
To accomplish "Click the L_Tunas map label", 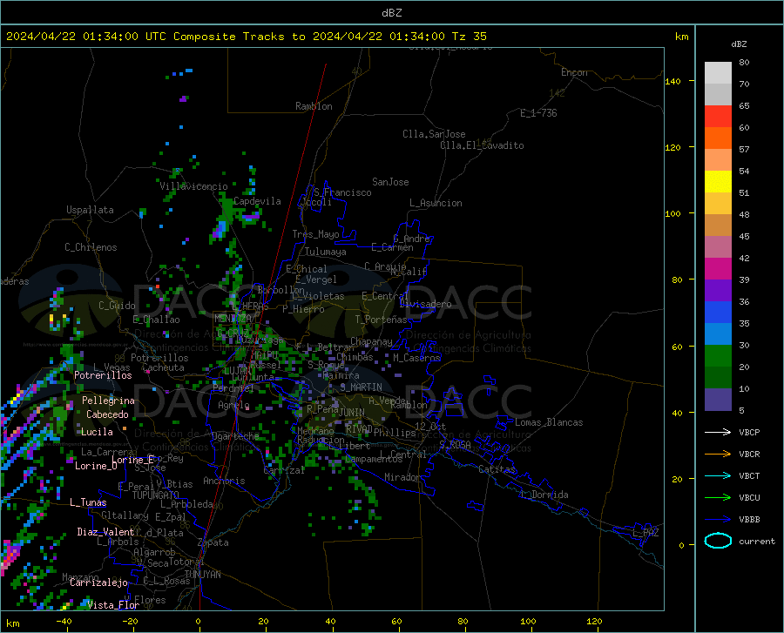I will [x=88, y=502].
